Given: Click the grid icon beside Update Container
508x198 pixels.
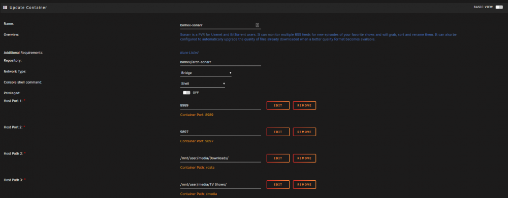Looking at the screenshot, I should coord(5,8).
